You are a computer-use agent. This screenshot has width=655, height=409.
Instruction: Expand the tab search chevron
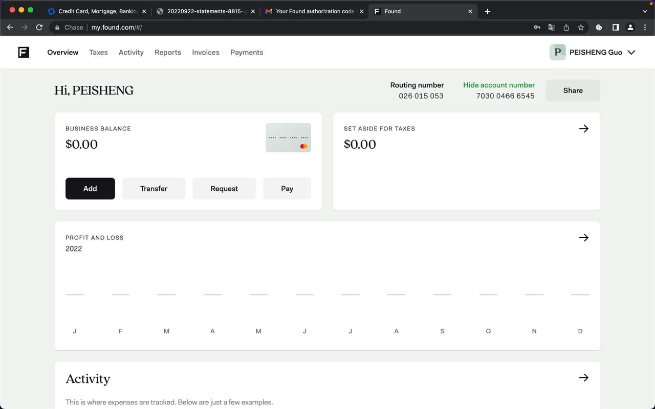click(x=645, y=11)
